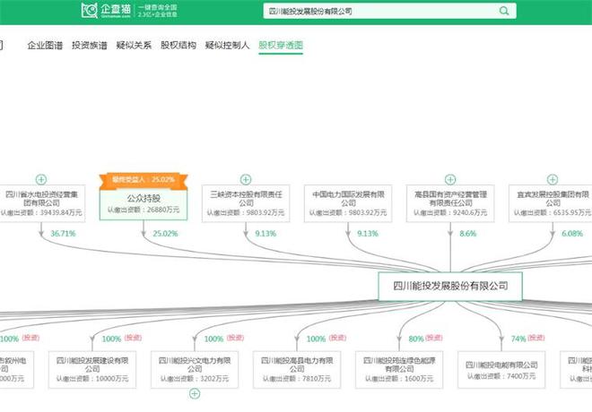The height and width of the screenshot is (412, 592).
Task: Click the 认缴出资额：26880万元 text
Action: [x=144, y=210]
